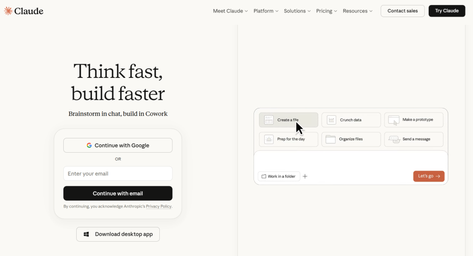Select the Prep for the day icon
This screenshot has width=473, height=256.
(x=268, y=139)
